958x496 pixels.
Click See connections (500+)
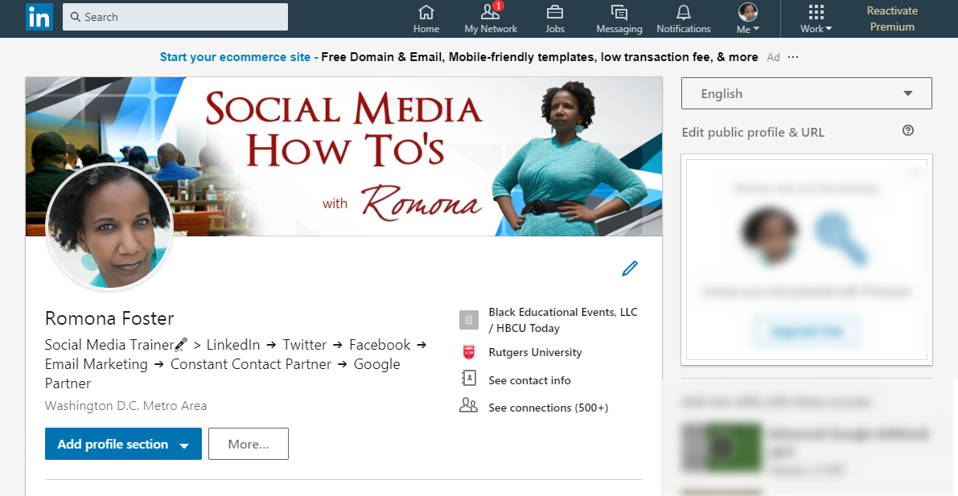548,408
